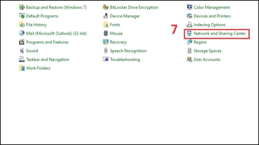Open Color Management link
The image size is (259, 145).
pos(211,7)
